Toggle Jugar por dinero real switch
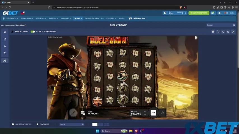This screenshot has height=134, width=239. click(33, 32)
